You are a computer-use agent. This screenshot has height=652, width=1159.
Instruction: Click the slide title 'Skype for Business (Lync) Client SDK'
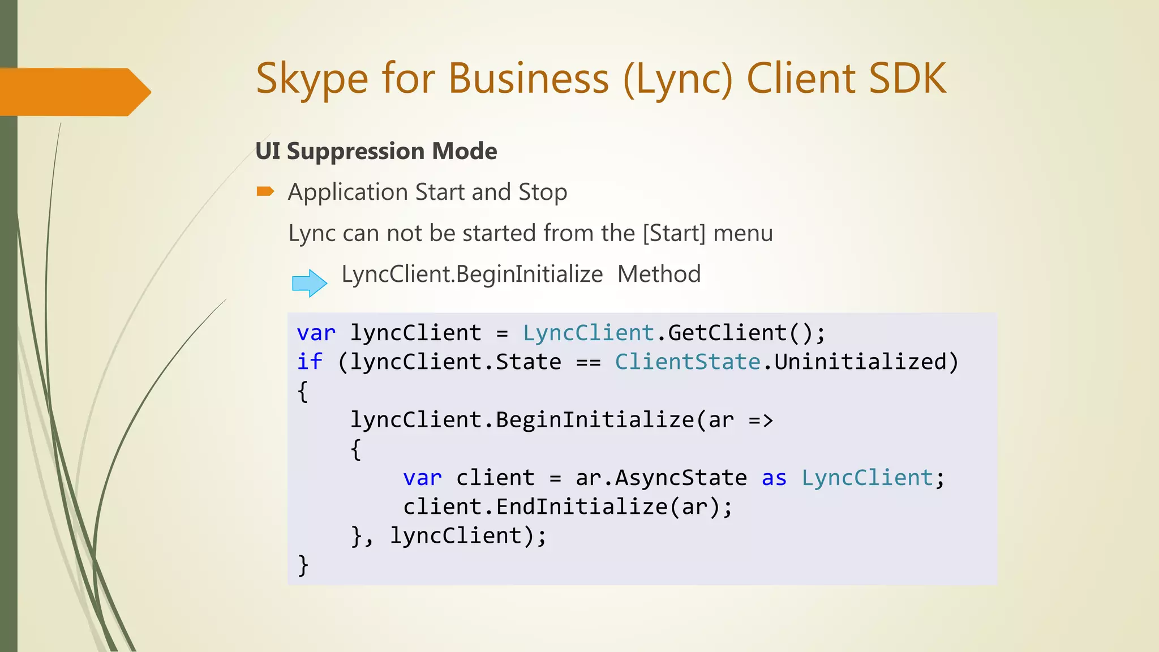601,79
